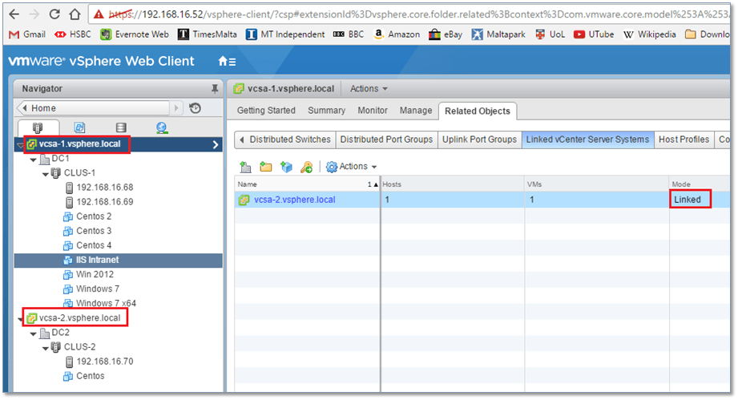Open the BBC bookmark
This screenshot has height=400, width=738.
click(349, 34)
